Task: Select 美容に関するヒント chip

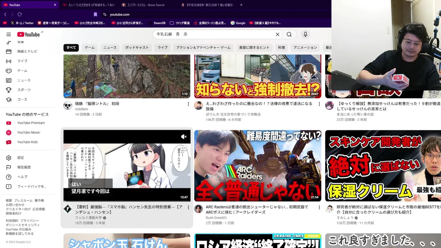Action: [254, 48]
